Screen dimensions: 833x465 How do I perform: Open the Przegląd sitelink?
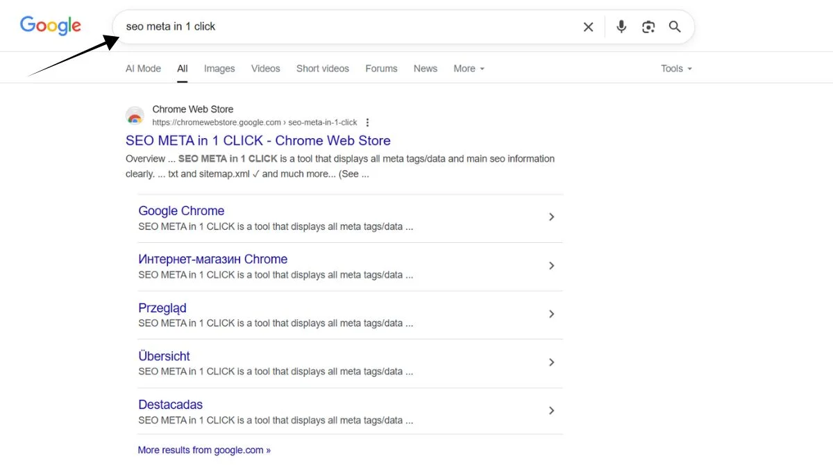(x=162, y=308)
